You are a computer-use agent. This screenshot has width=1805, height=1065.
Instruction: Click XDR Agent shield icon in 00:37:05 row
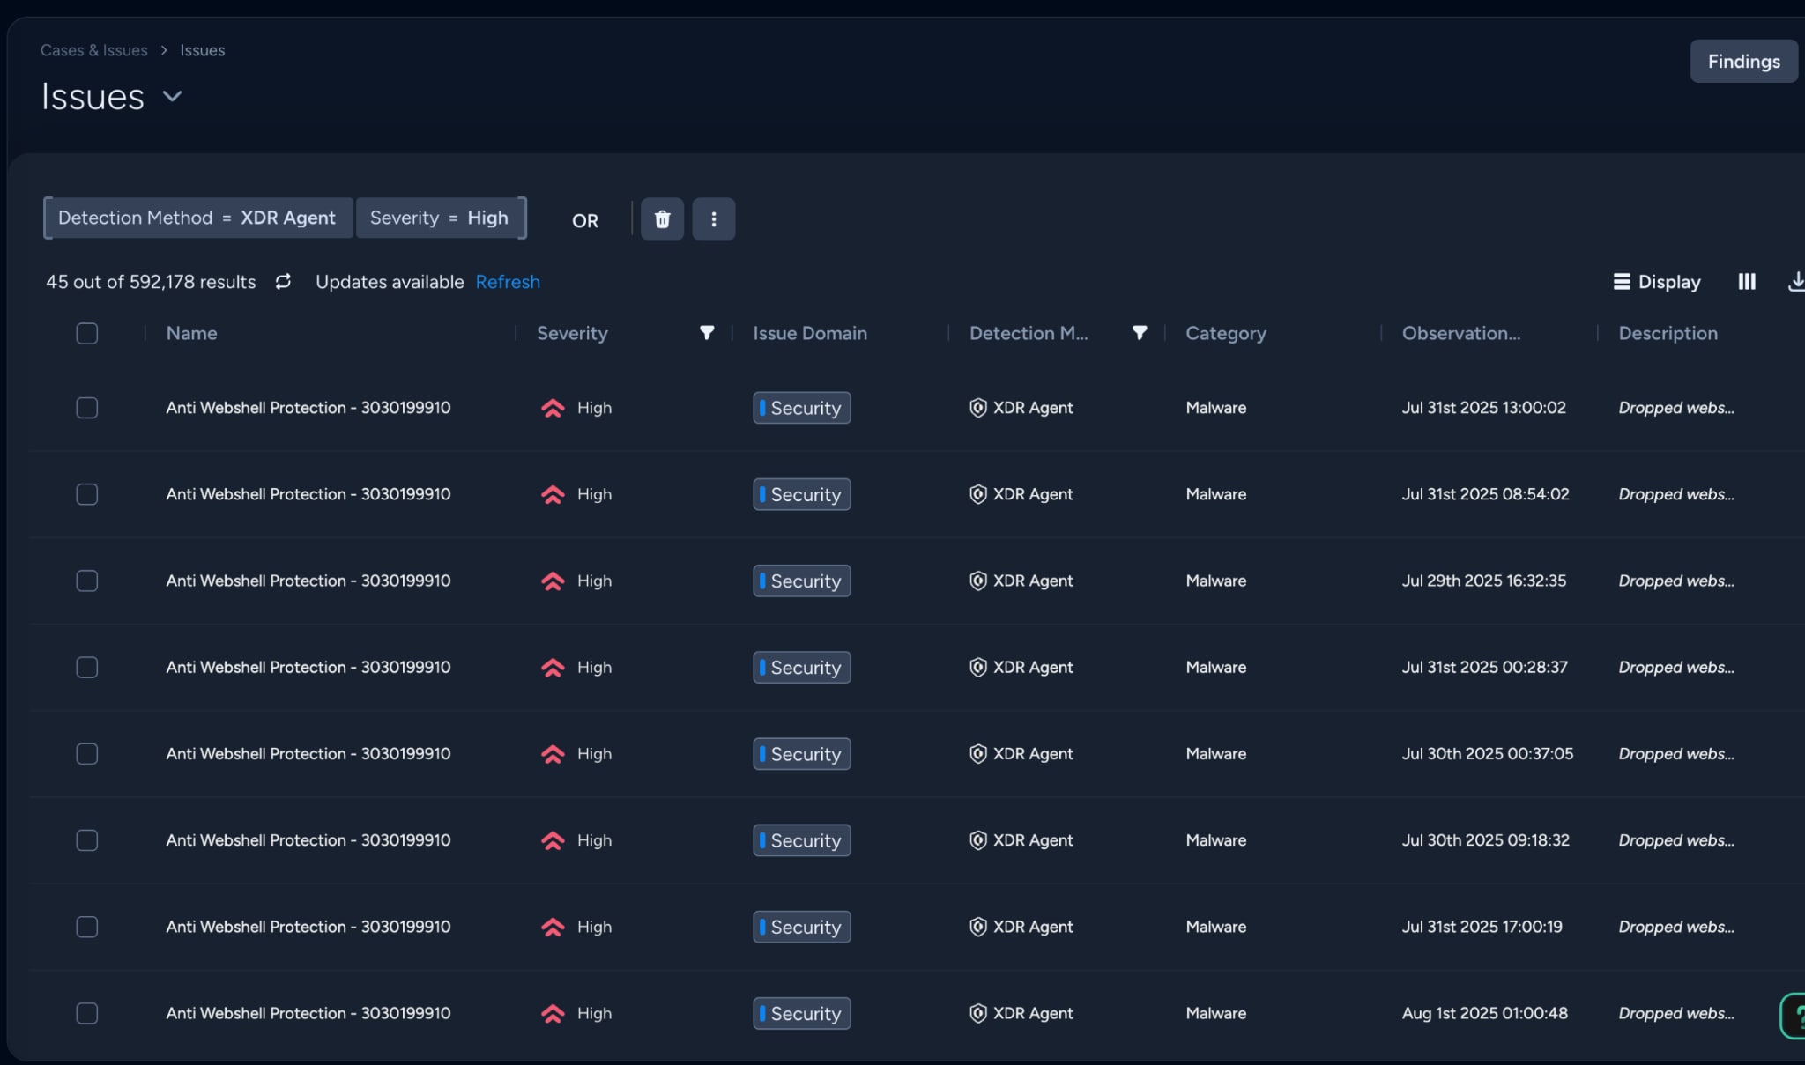977,754
